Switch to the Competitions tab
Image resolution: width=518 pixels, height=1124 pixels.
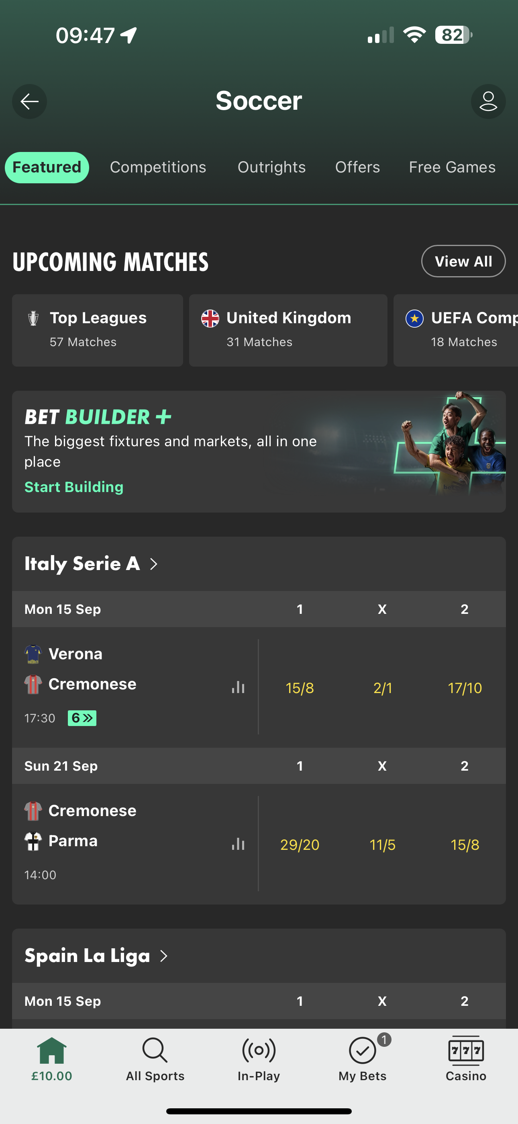pyautogui.click(x=158, y=167)
